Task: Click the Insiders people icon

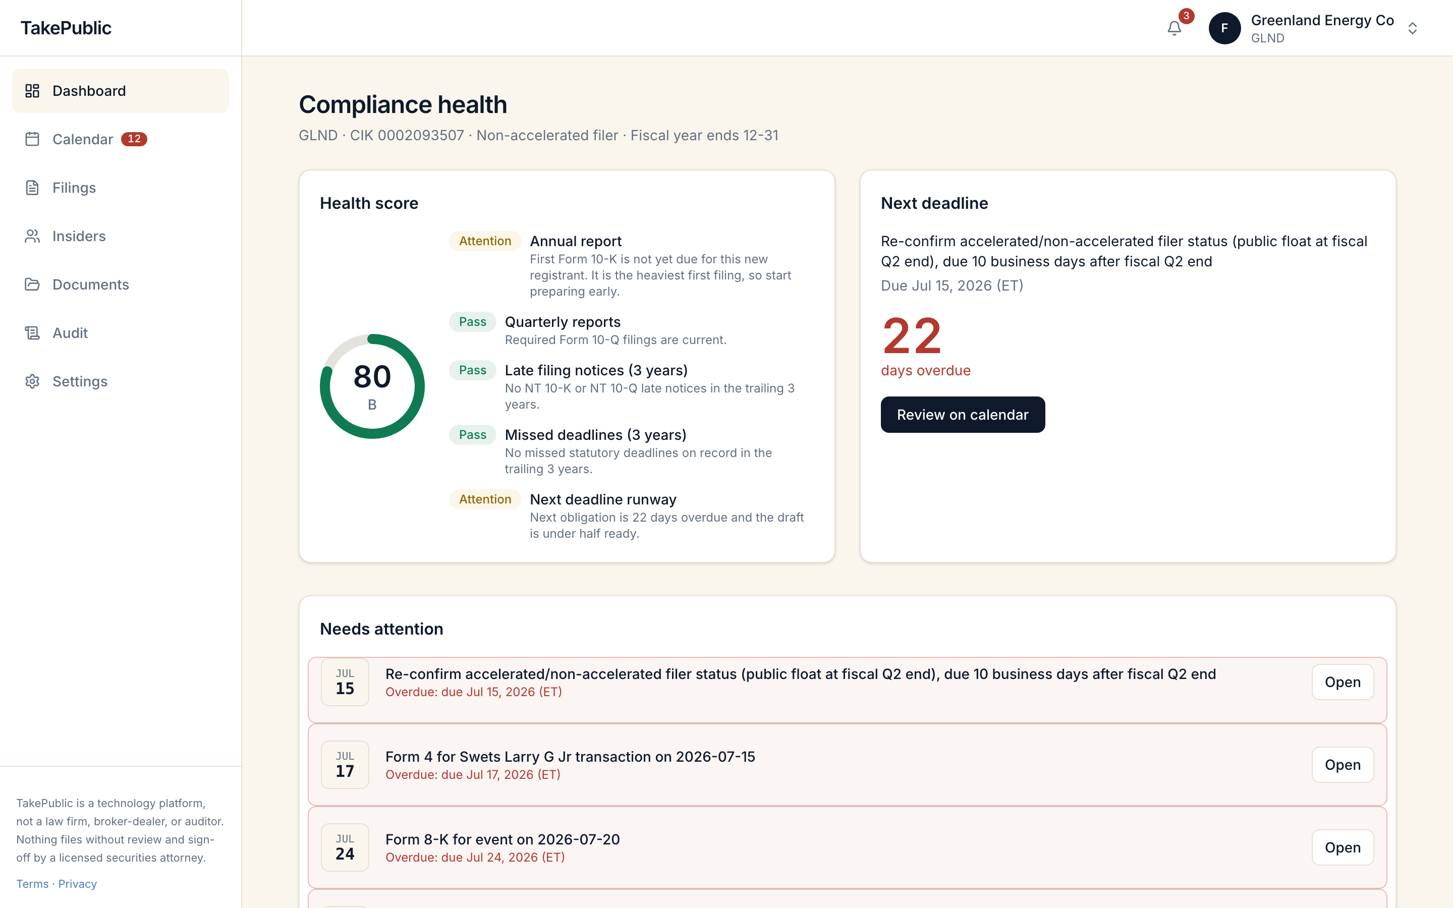Action: tap(32, 236)
